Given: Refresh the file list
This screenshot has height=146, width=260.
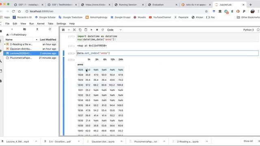Looking at the screenshot, I should point(50,29).
